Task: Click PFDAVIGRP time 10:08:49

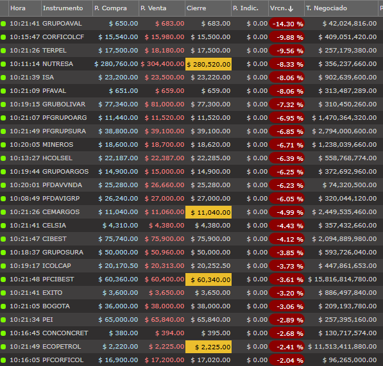Action: coord(24,198)
